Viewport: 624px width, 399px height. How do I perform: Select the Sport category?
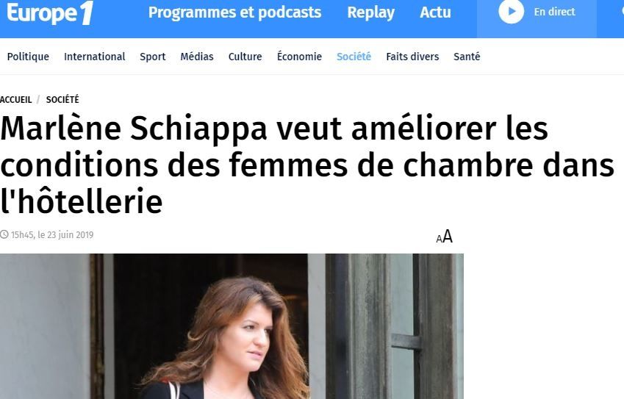pyautogui.click(x=152, y=57)
